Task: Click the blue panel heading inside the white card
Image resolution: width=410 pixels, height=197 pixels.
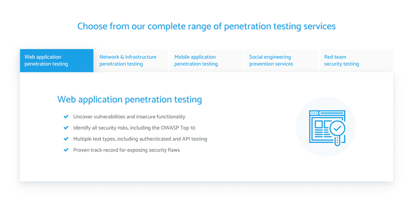Action: pos(130,99)
